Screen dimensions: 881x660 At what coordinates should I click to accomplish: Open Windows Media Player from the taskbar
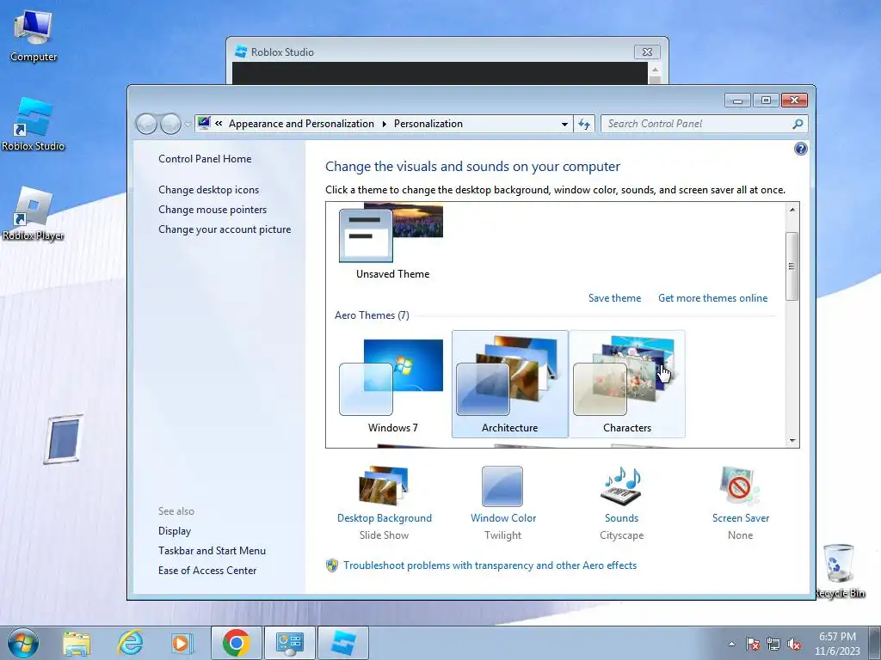click(182, 643)
